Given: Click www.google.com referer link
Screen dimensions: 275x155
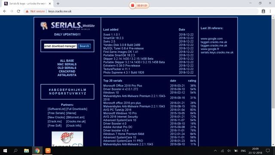Looking at the screenshot, I should (211, 39).
